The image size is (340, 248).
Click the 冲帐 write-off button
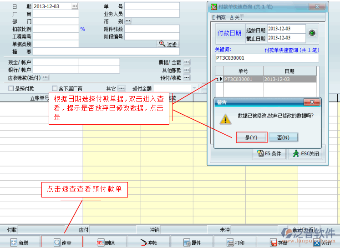(148, 243)
